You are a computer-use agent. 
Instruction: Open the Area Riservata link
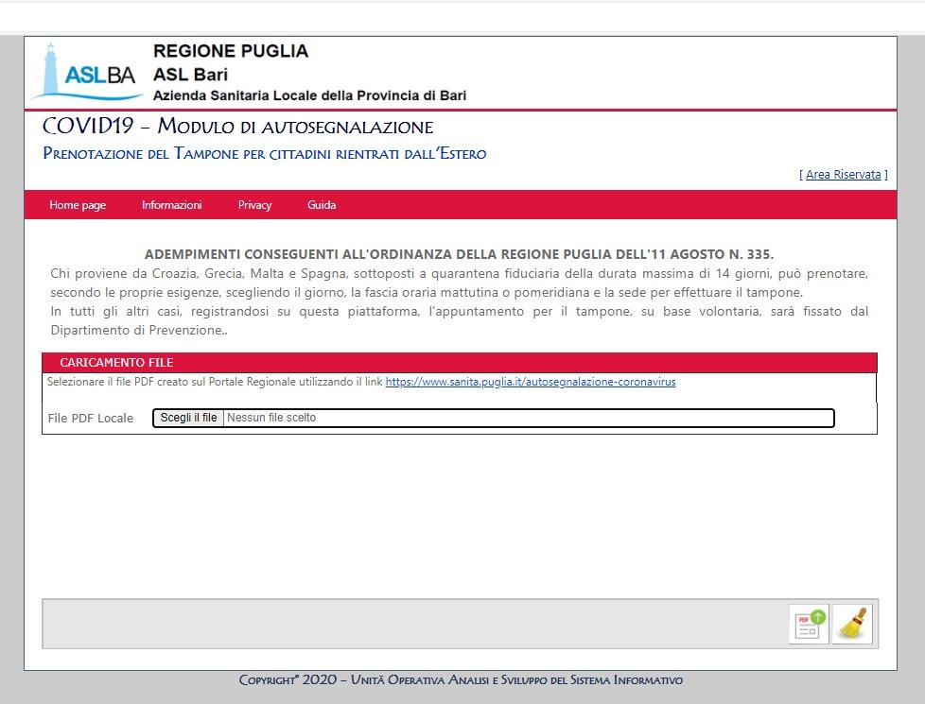tap(841, 174)
